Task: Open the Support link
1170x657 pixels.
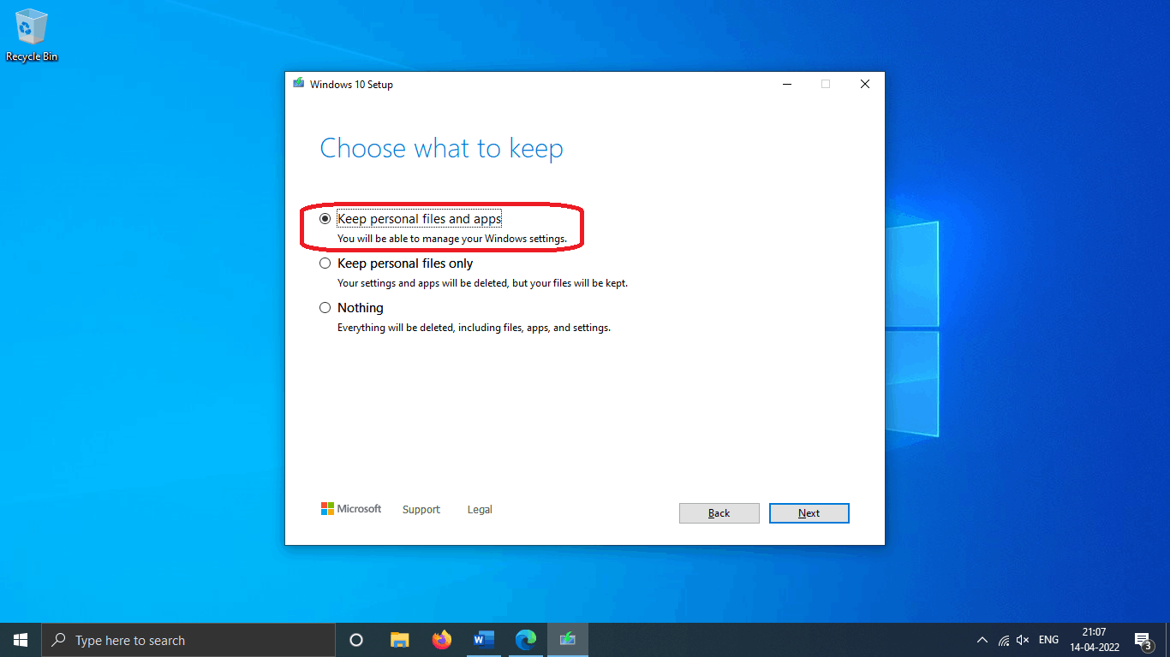Action: [x=421, y=509]
